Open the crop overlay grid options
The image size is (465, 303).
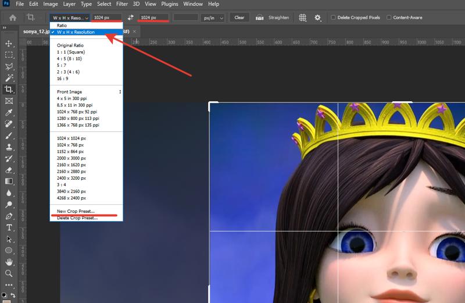302,17
